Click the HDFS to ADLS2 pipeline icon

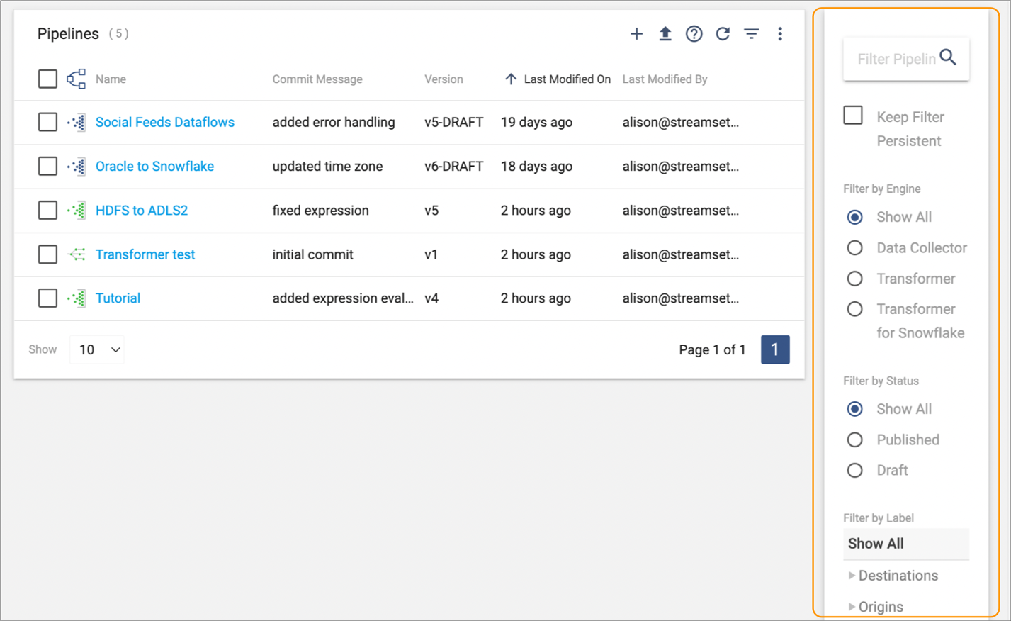tap(77, 211)
